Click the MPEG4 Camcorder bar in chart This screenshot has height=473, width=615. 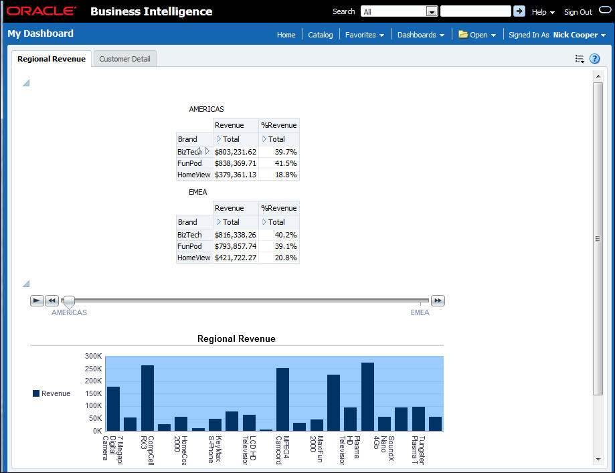[283, 399]
